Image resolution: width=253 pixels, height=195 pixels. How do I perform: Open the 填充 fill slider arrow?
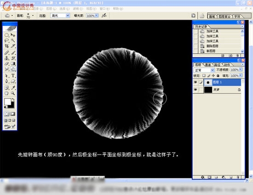[241, 75]
